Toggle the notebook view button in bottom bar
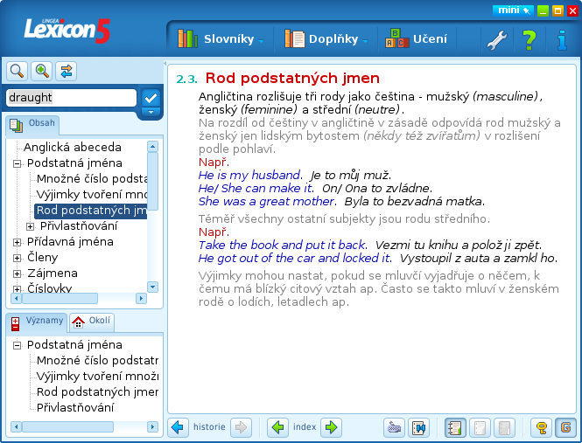Viewport: 582px width, 443px height. [455, 427]
